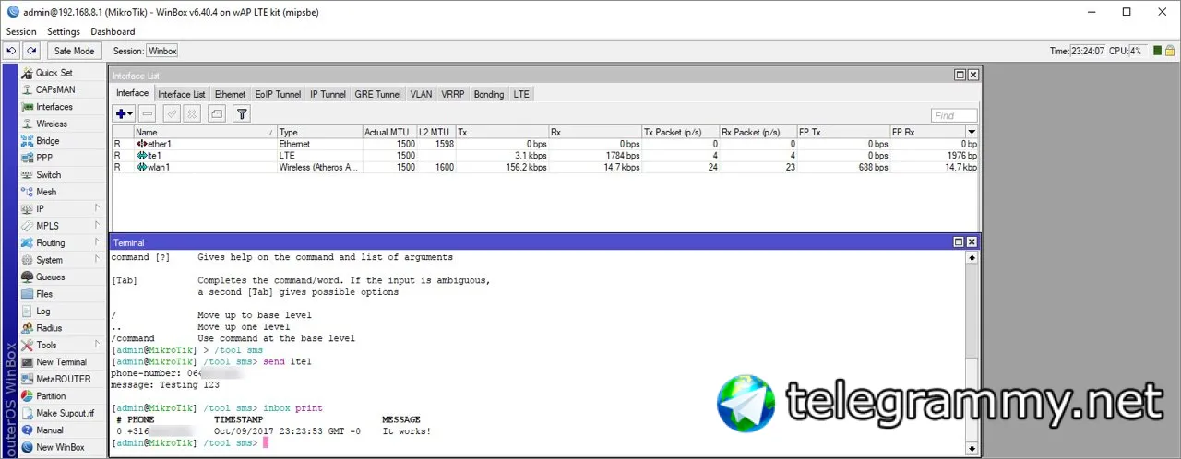Open the Switch menu
Screen dimensions: 1181x459
[x=48, y=175]
